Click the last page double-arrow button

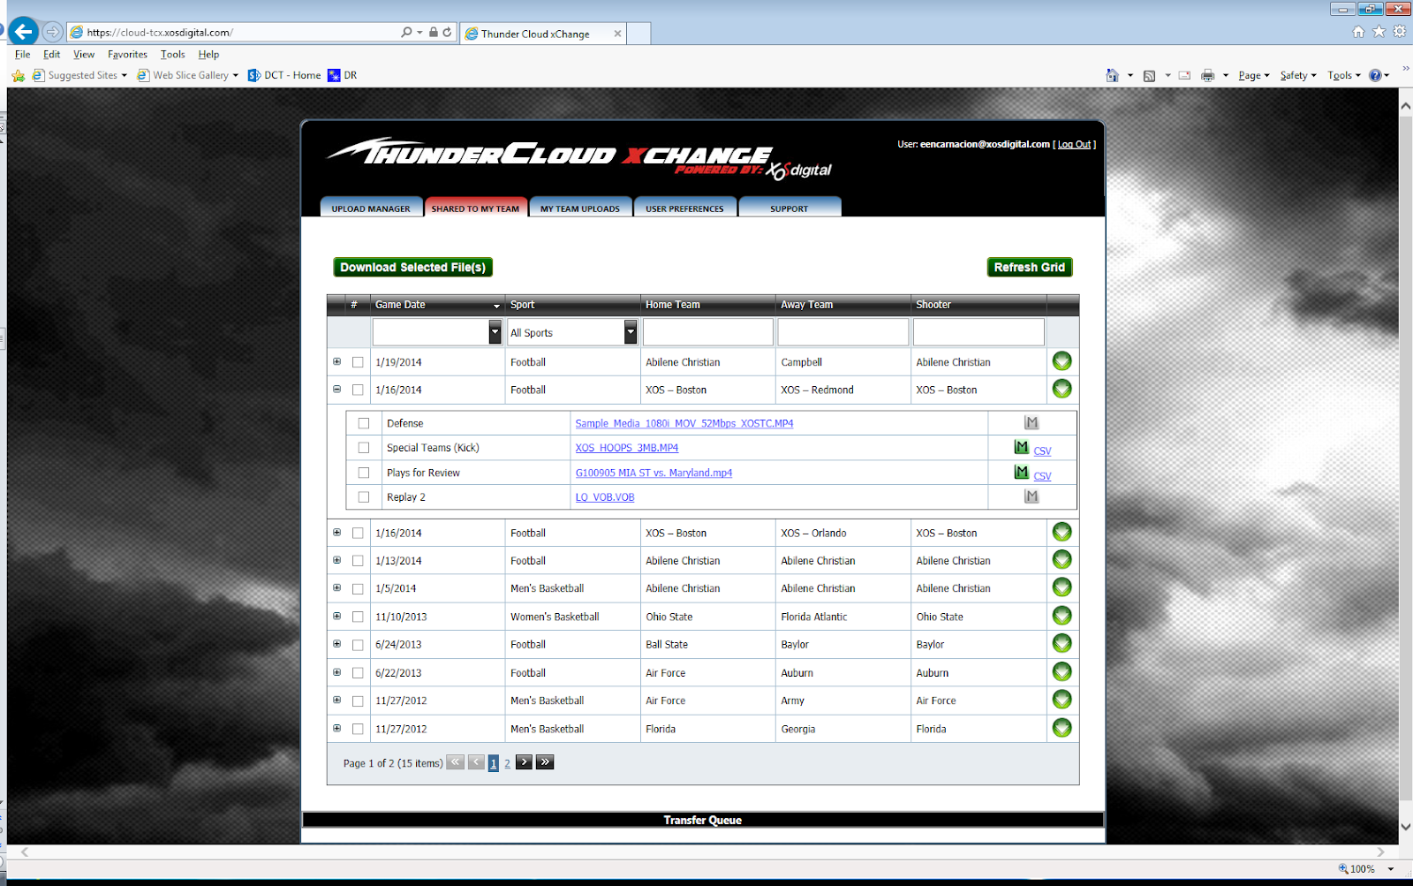(545, 761)
